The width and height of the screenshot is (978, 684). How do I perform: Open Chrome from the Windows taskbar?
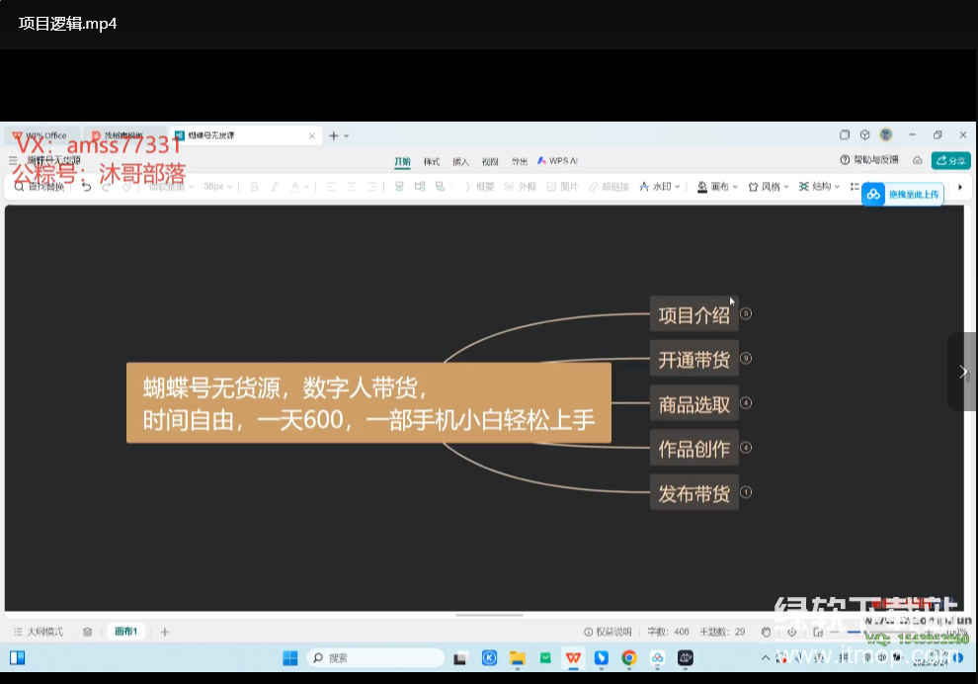pyautogui.click(x=629, y=657)
